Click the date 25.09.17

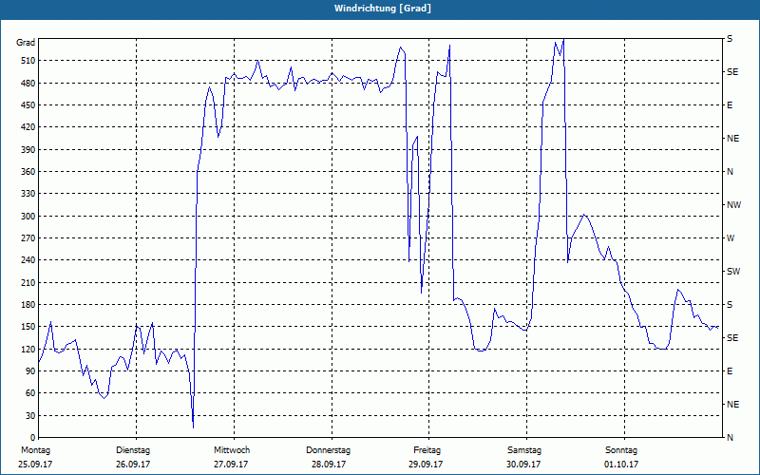[x=35, y=465]
